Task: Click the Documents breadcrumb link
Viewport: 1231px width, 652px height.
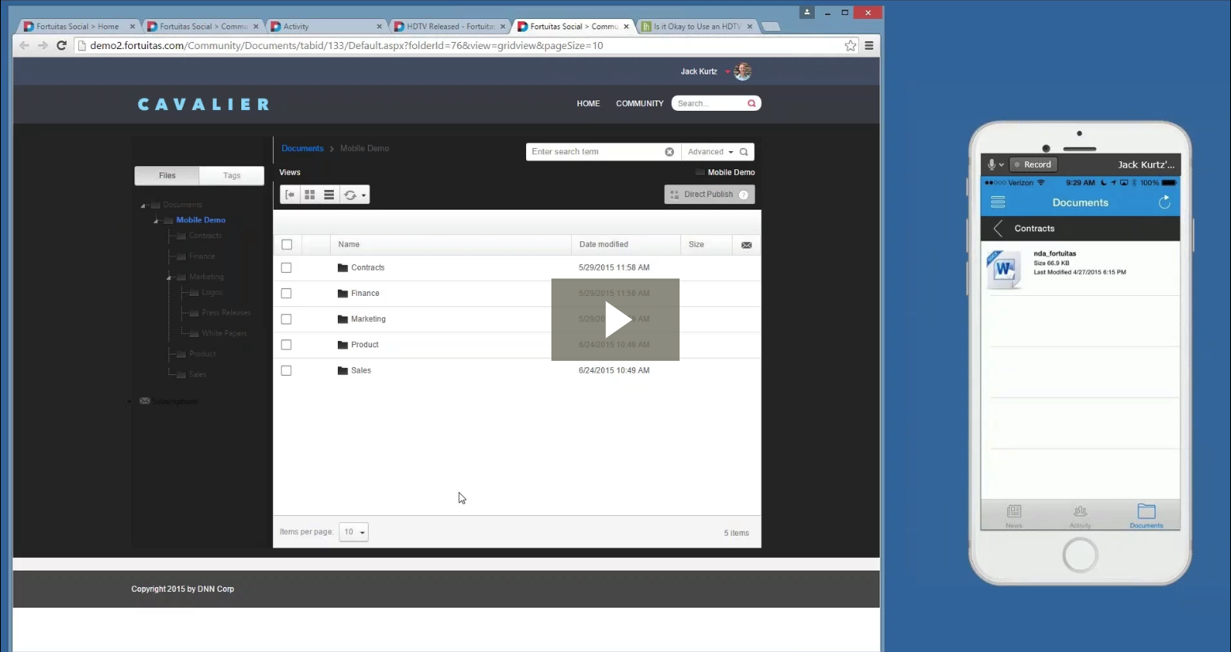Action: (x=302, y=149)
